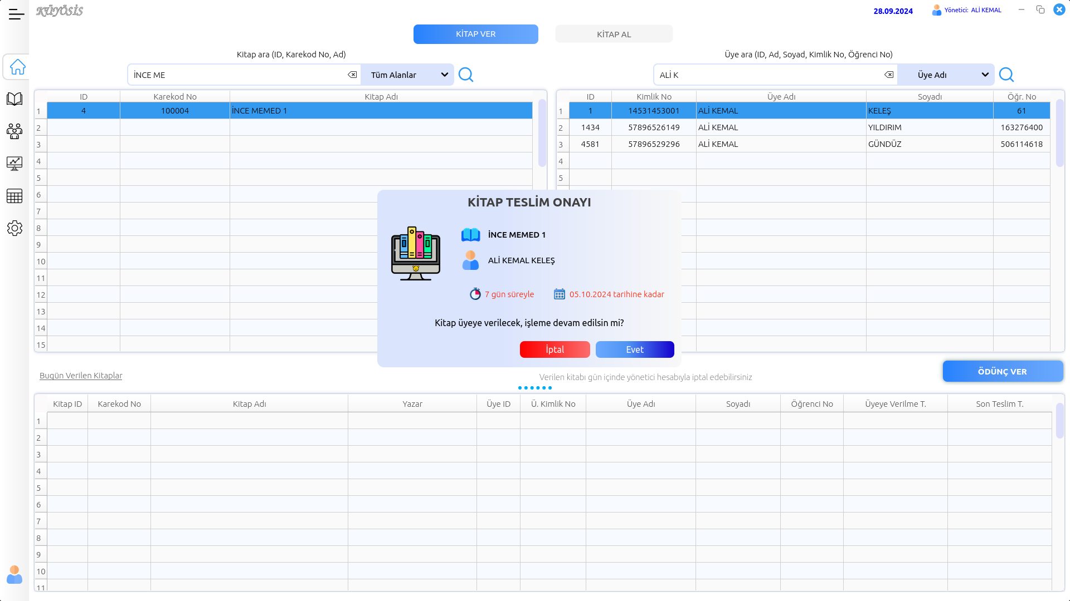Clear the member search field text

coord(889,75)
